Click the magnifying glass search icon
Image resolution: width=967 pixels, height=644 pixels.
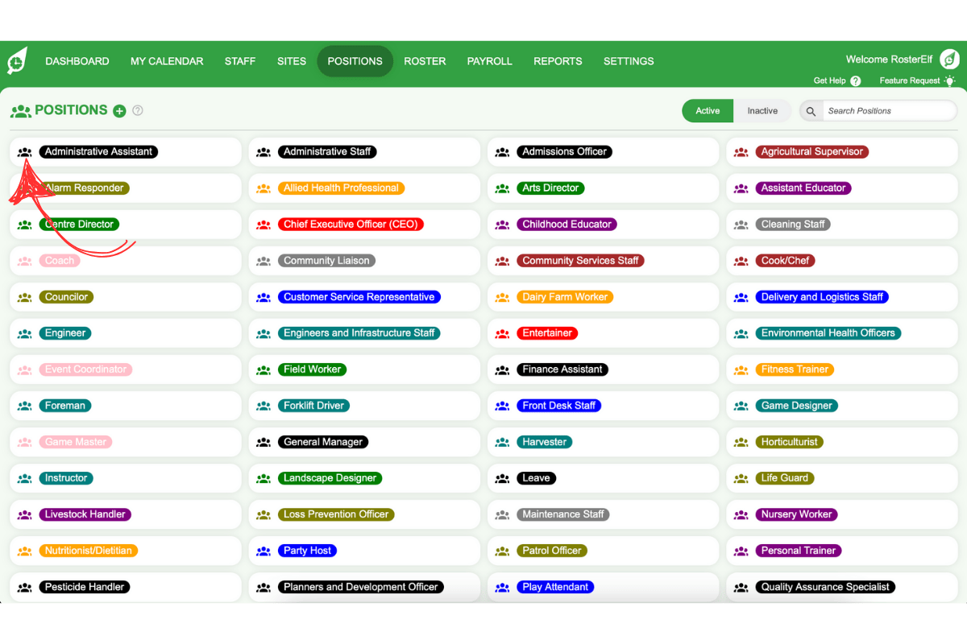click(x=811, y=110)
